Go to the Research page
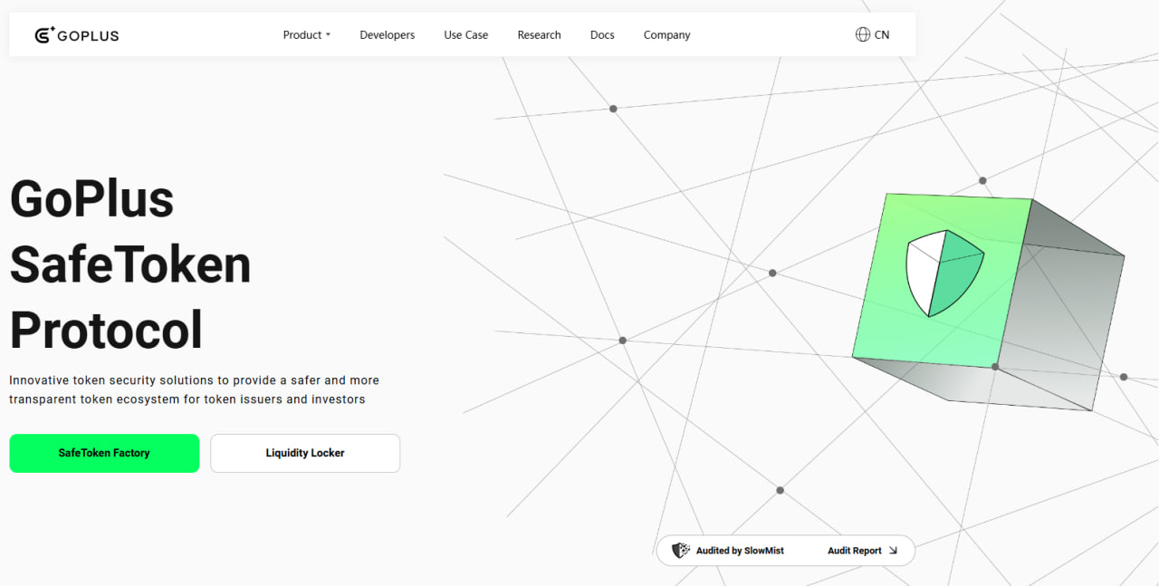 click(x=540, y=35)
